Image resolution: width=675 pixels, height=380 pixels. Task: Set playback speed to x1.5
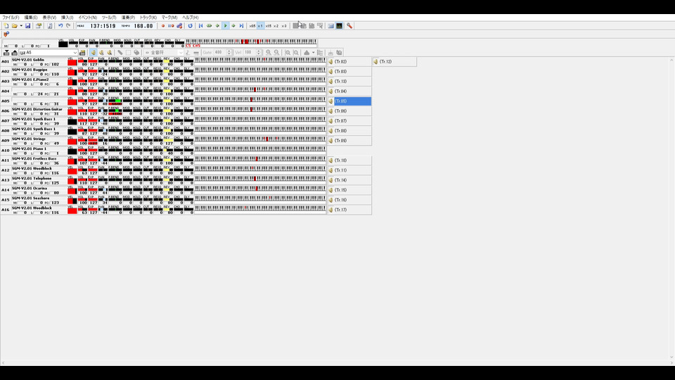[268, 26]
